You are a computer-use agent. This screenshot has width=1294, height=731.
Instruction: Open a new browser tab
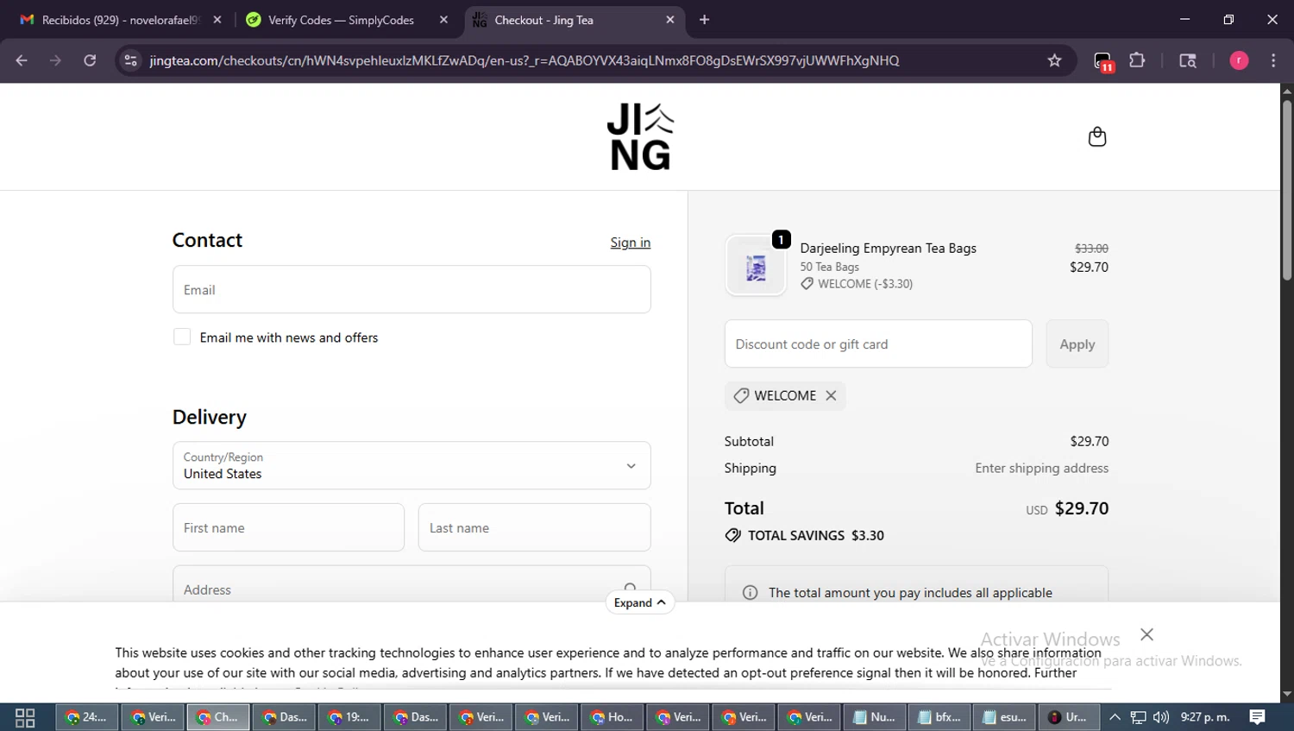tap(705, 20)
